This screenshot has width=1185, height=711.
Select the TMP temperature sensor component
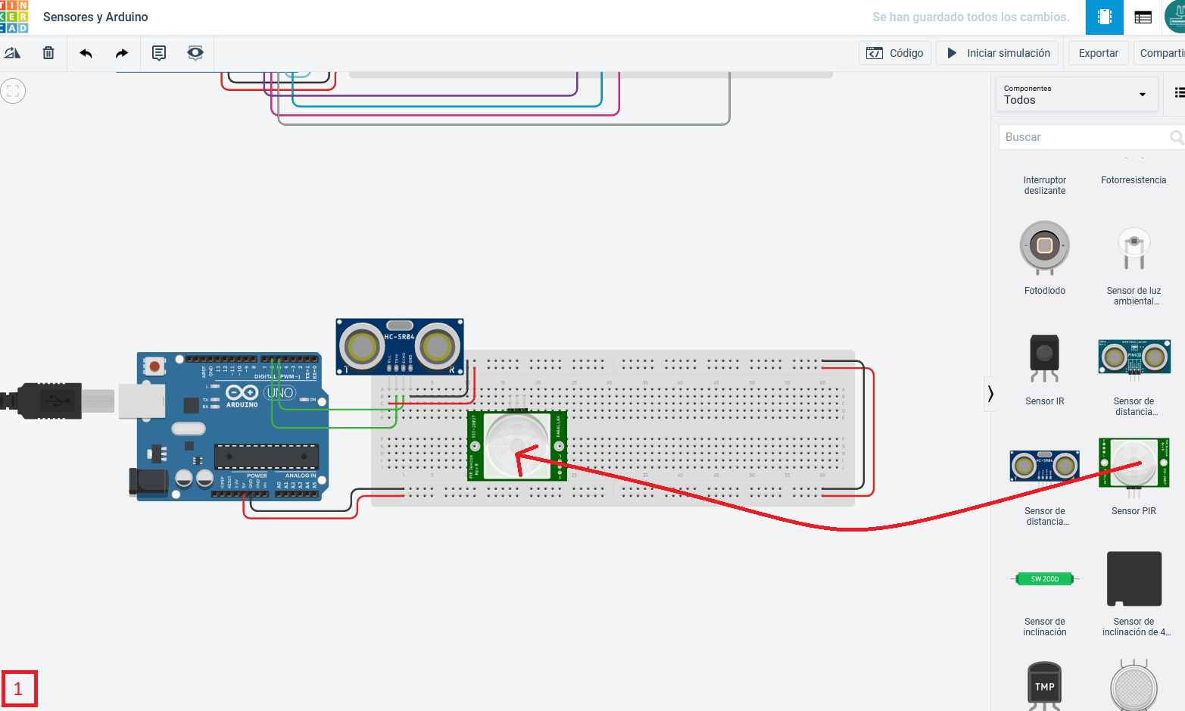point(1044,684)
